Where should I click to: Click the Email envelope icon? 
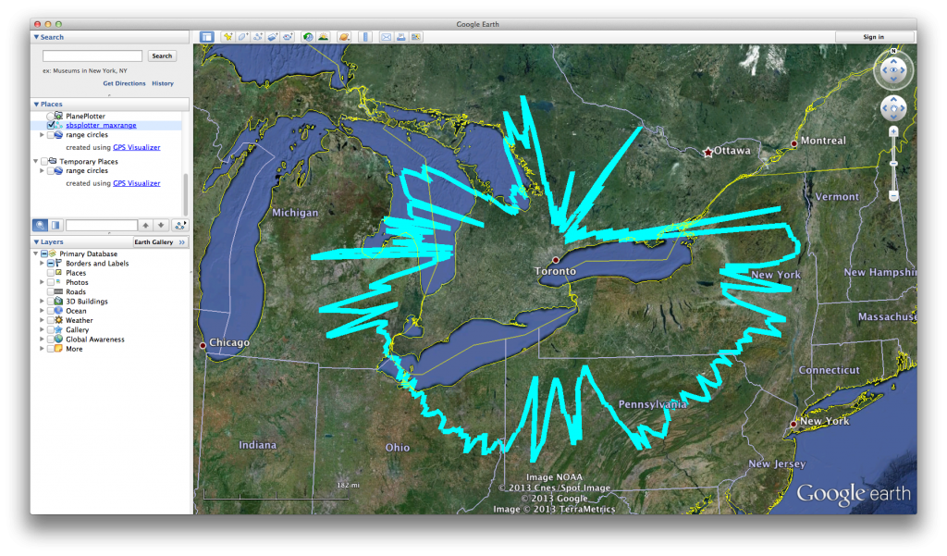[x=386, y=37]
